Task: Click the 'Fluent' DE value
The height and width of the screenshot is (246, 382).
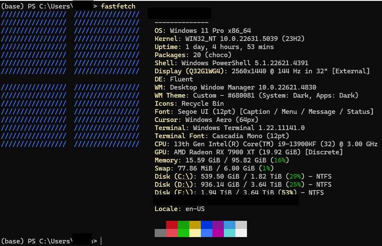Action: pyautogui.click(x=181, y=79)
